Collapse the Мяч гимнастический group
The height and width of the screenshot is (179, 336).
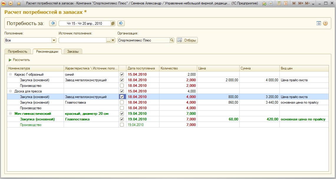pos(11,114)
